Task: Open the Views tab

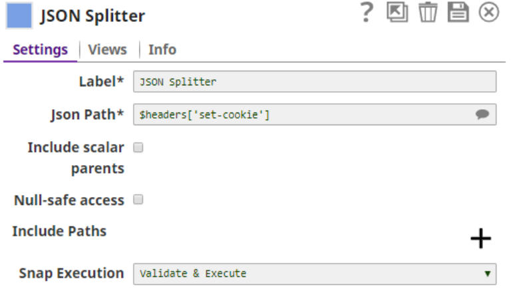Action: (108, 50)
